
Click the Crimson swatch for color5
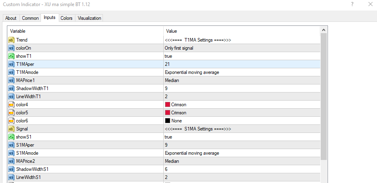[x=167, y=113]
